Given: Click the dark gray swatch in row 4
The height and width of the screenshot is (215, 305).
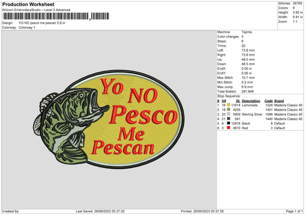Looking at the screenshot, I should (x=228, y=119).
